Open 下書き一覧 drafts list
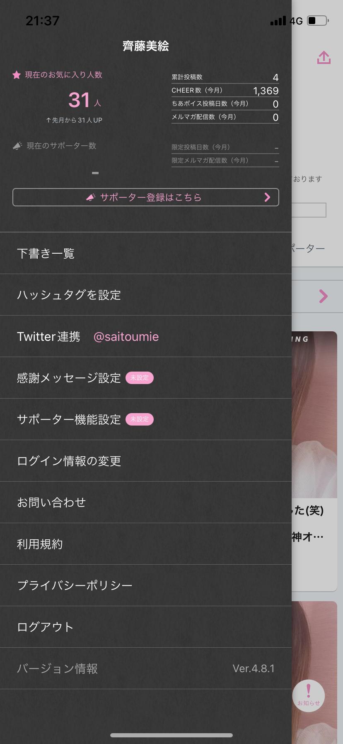343x744 pixels. (x=146, y=253)
